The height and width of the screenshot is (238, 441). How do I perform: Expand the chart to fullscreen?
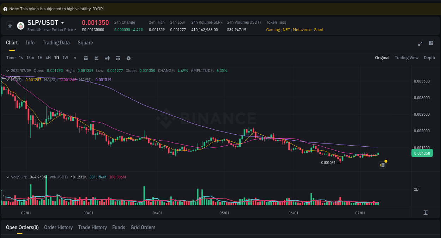click(x=420, y=44)
